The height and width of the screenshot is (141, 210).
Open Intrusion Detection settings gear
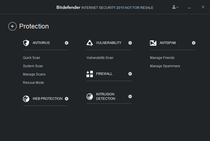130,96
